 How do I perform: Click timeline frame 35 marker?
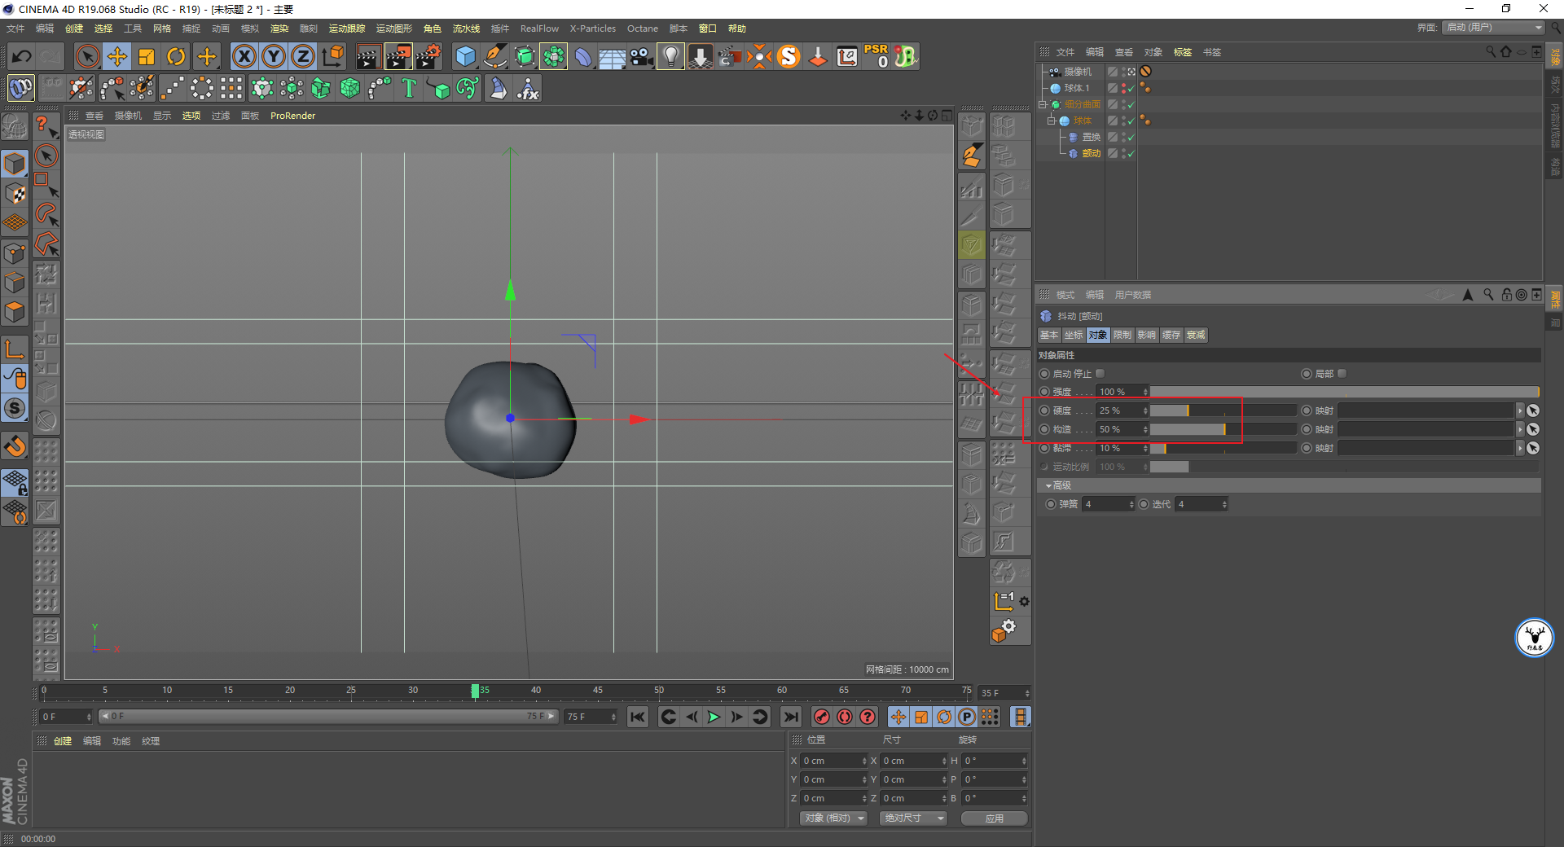coord(476,691)
